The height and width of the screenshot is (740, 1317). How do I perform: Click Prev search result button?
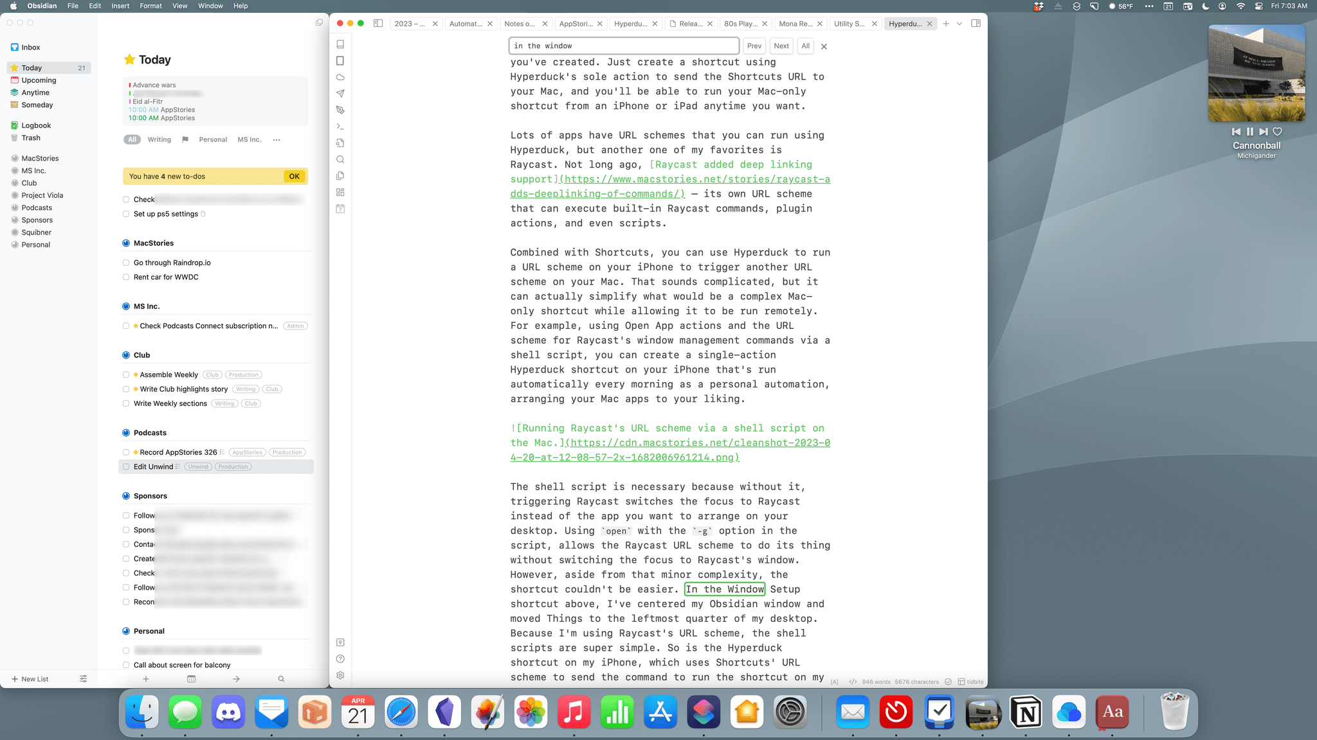(x=754, y=46)
